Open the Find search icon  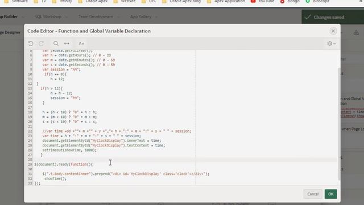click(x=56, y=43)
